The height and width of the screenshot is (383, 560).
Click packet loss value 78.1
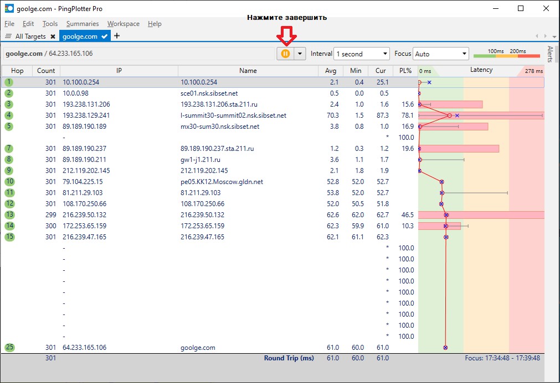[408, 116]
